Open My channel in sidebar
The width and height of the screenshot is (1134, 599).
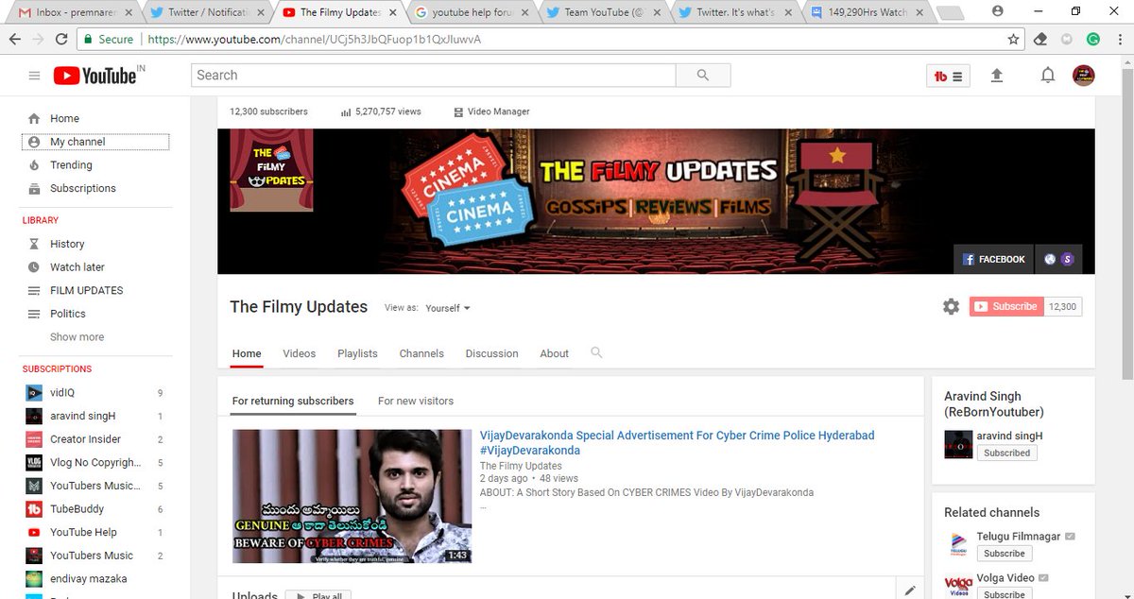[95, 142]
